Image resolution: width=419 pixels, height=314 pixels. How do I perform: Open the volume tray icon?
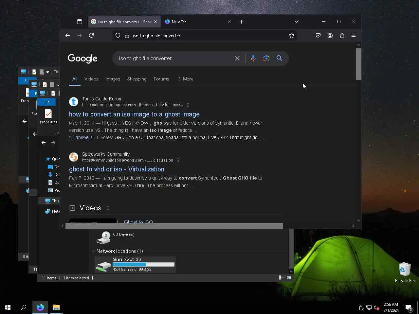coord(376,307)
